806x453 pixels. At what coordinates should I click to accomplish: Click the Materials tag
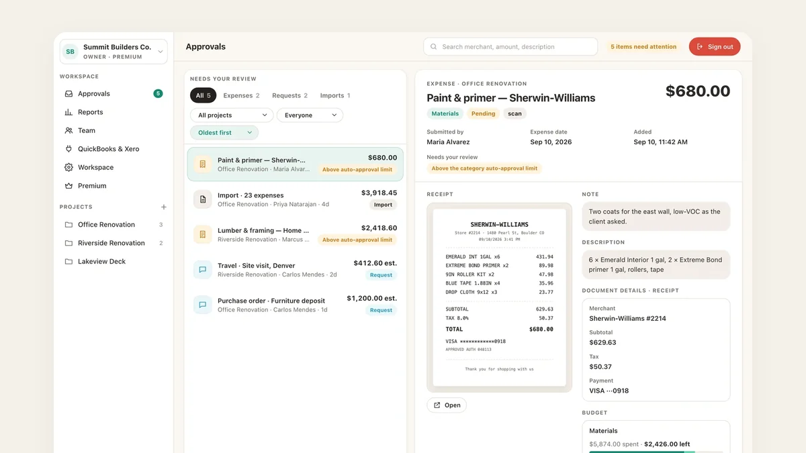point(445,114)
